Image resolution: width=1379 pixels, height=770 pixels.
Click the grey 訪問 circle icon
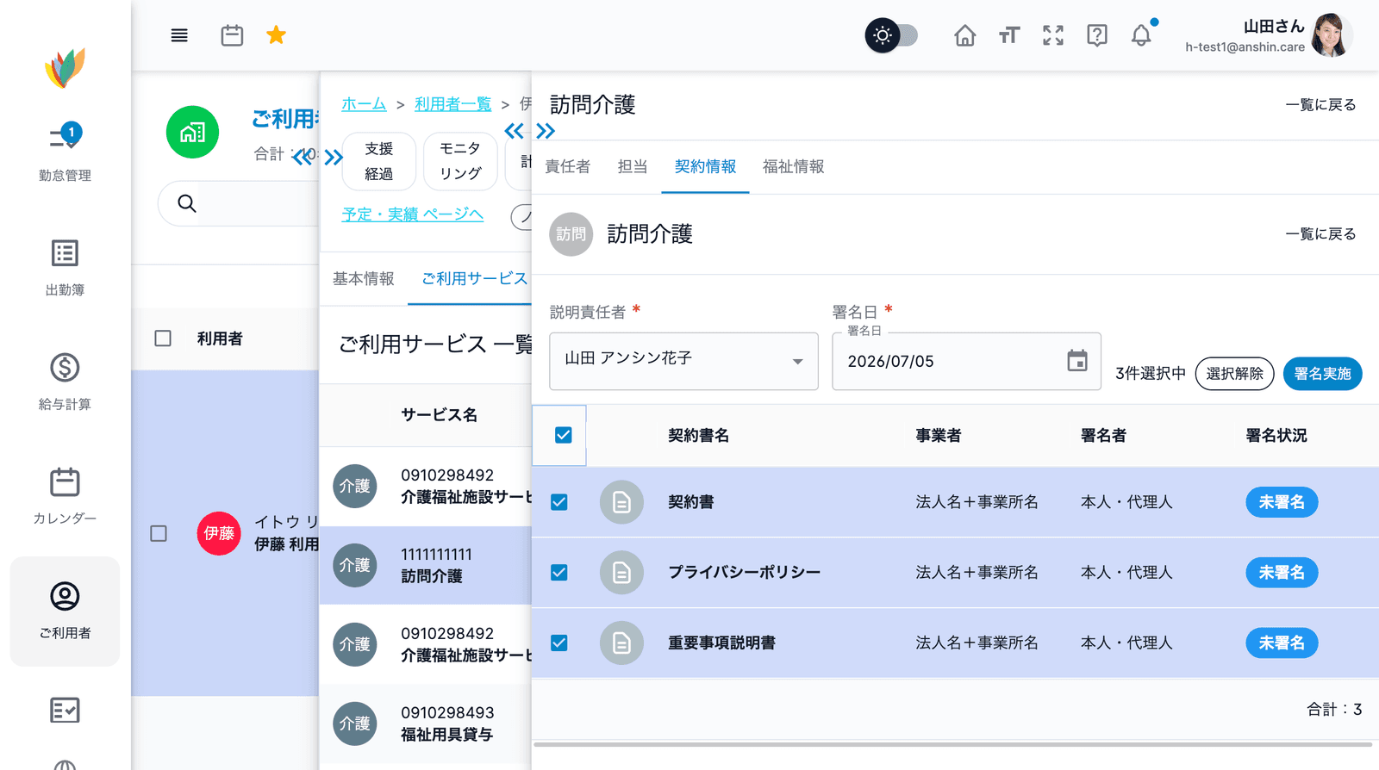[571, 233]
